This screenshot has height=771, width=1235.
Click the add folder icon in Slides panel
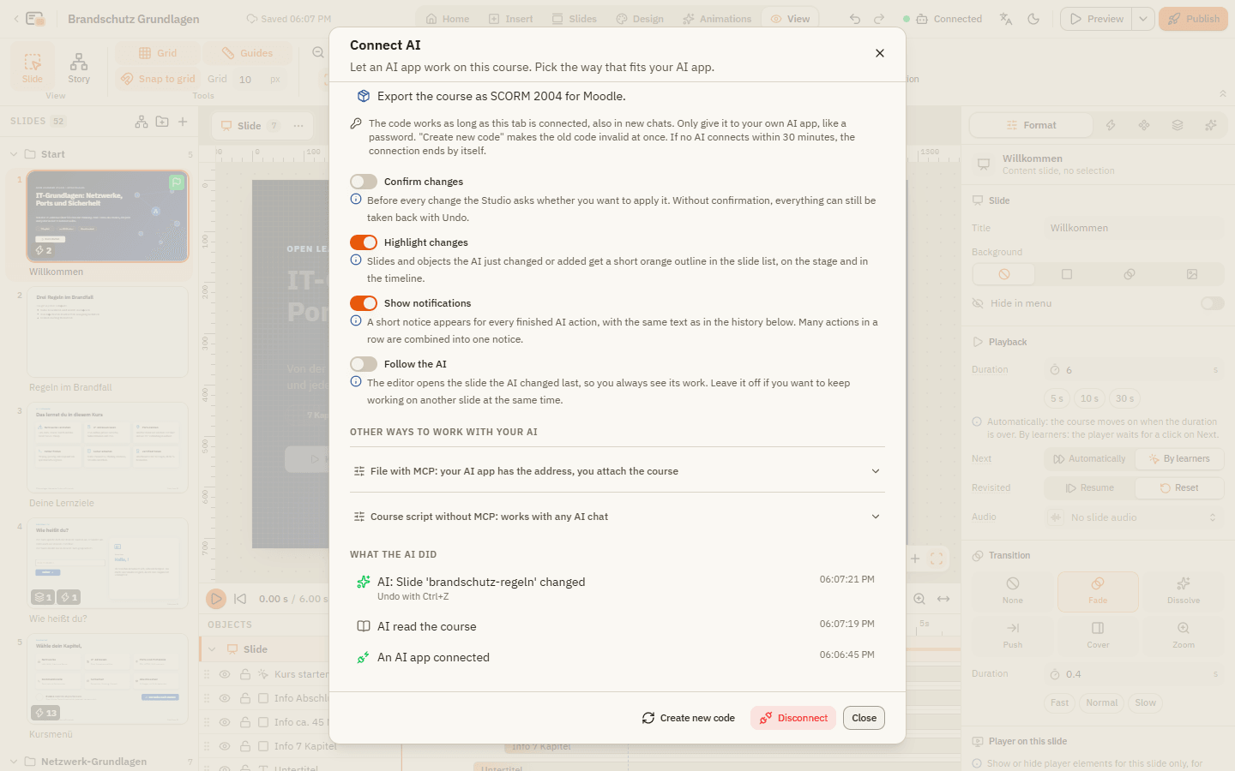pyautogui.click(x=162, y=122)
